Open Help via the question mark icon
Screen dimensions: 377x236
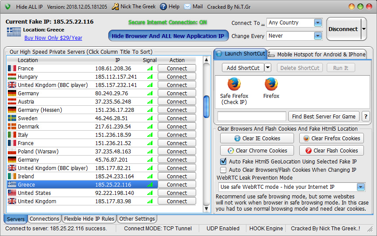(163, 7)
